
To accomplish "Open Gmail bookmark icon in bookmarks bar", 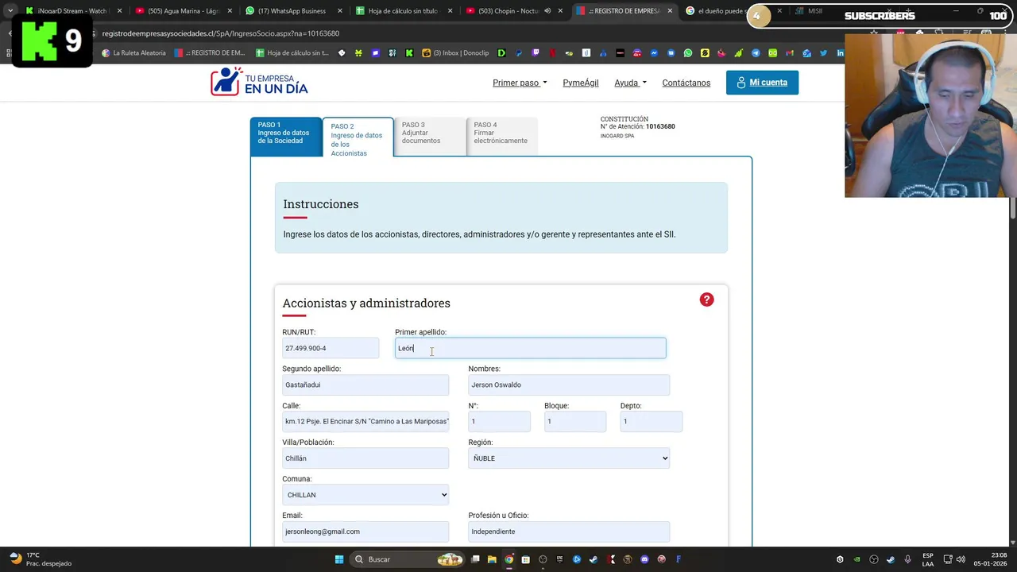I will [790, 53].
